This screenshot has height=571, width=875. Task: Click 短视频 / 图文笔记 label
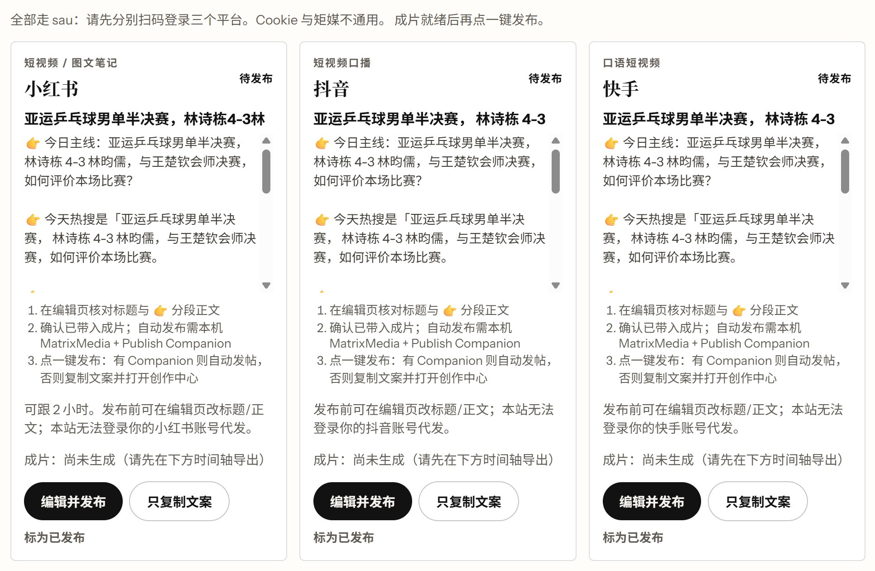click(x=71, y=63)
